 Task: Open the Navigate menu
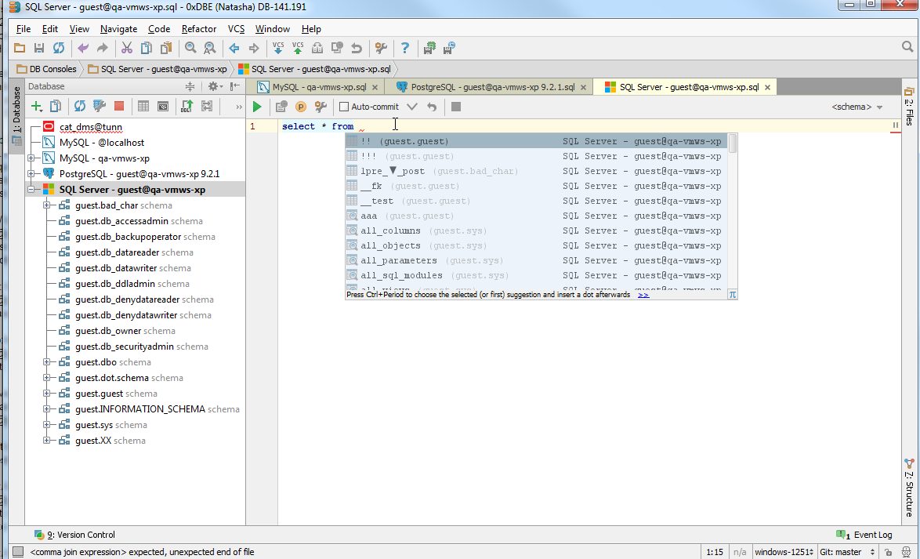click(118, 29)
